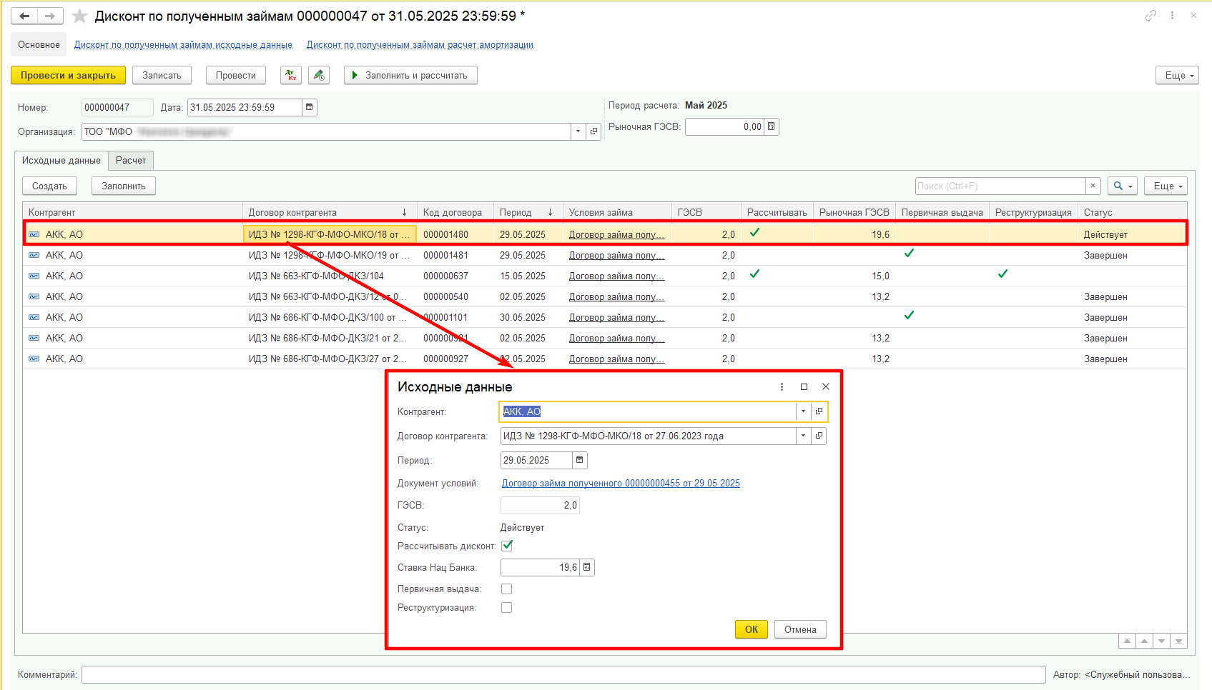Open the three-dot document menu at top right
The height and width of the screenshot is (690, 1212).
click(x=1172, y=15)
